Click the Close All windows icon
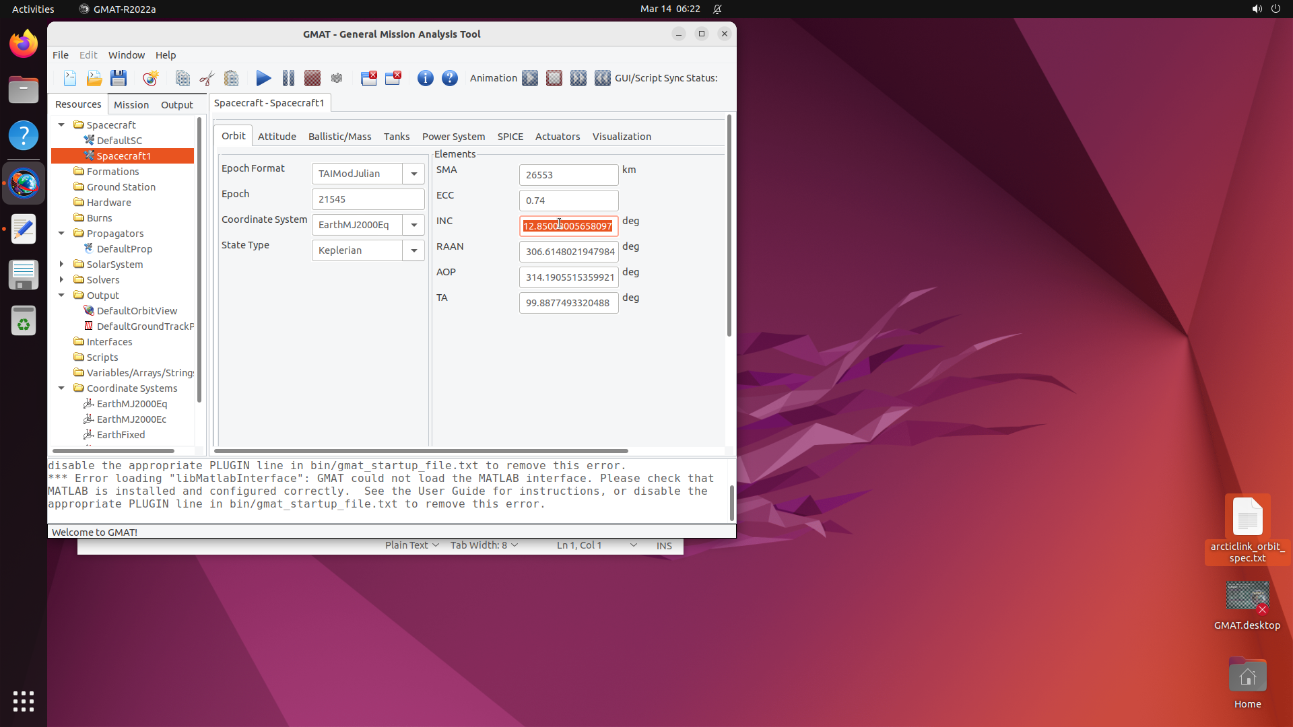1293x727 pixels. tap(368, 78)
